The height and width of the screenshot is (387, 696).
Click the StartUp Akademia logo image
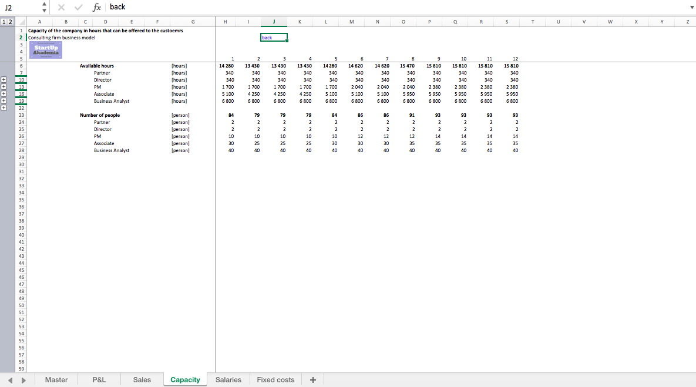click(x=45, y=49)
